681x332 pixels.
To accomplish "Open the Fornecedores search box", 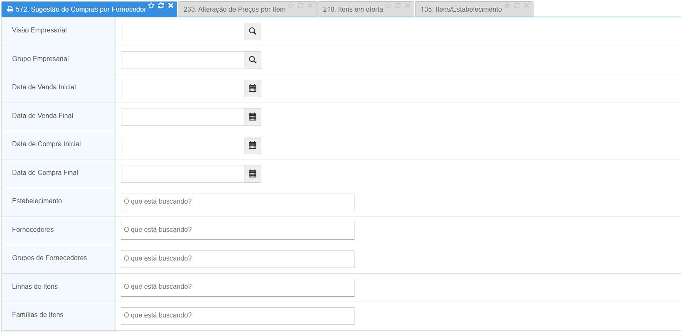I will (238, 231).
